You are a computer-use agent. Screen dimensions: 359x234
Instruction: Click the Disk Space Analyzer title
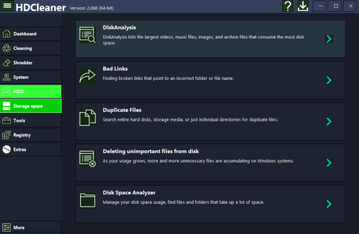(129, 193)
